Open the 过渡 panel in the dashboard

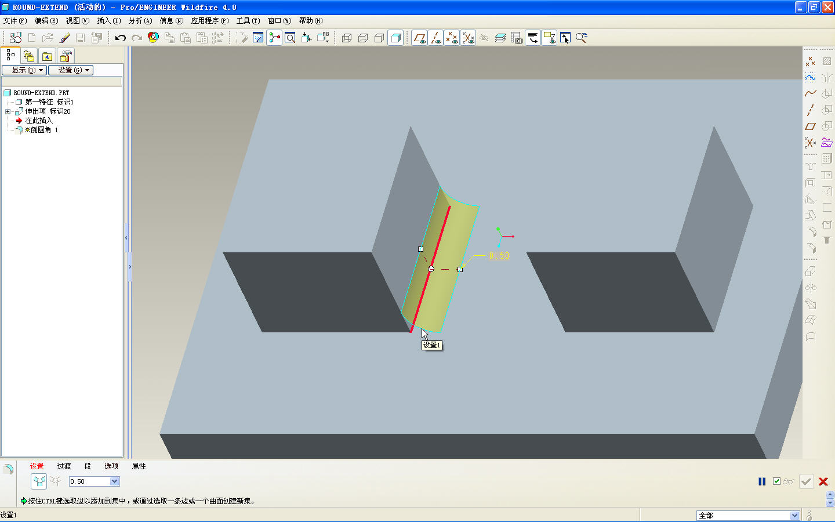(64, 466)
